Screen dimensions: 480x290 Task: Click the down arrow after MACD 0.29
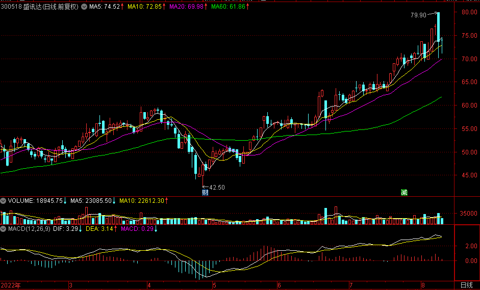(155, 229)
